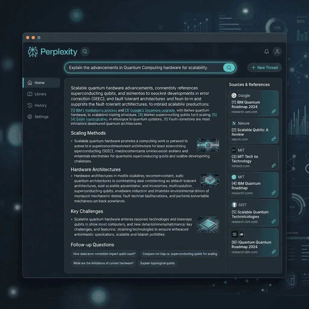Open source IBM Quantum Roadmap 2024 card
The image size is (309, 309).
253,103
